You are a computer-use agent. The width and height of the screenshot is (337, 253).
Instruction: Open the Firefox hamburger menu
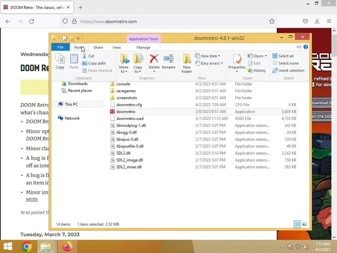(329, 21)
